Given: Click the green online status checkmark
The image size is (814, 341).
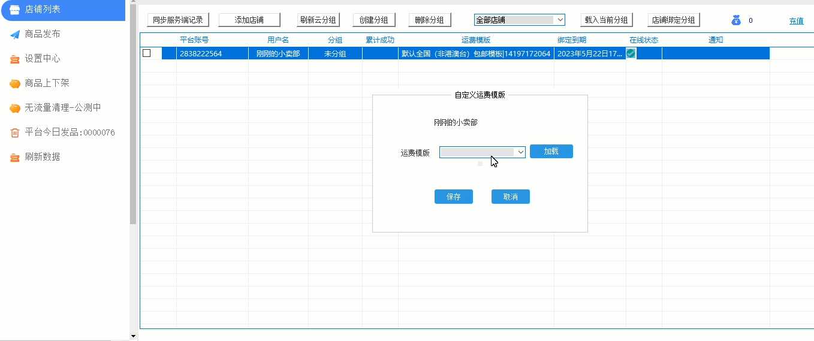Looking at the screenshot, I should 631,53.
